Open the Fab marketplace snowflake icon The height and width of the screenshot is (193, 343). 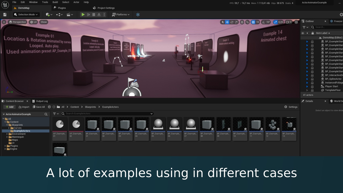(138, 14)
